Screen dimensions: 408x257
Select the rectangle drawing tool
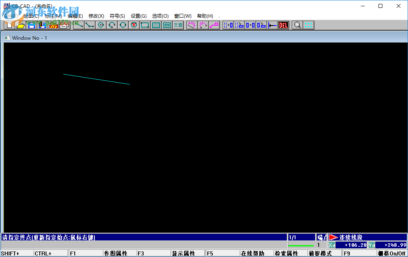(x=144, y=25)
